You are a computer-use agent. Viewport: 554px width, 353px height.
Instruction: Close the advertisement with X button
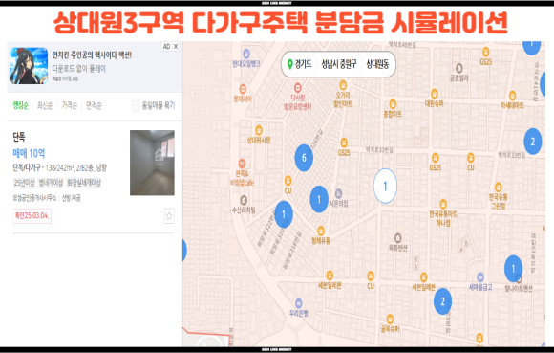(x=175, y=46)
